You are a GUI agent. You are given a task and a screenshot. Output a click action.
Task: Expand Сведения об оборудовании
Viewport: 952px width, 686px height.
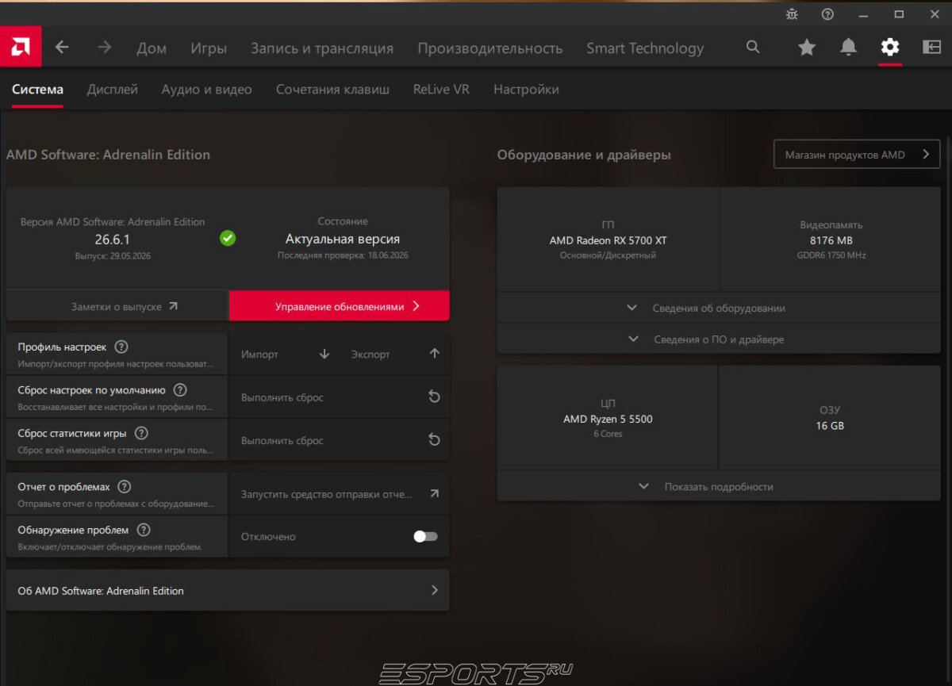tap(719, 308)
